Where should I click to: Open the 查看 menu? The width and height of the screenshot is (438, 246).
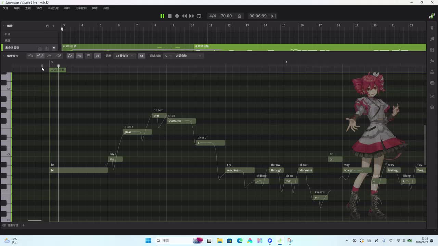pyautogui.click(x=28, y=8)
